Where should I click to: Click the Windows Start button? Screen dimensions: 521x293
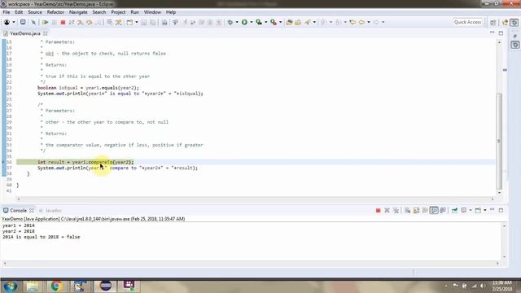point(11,286)
